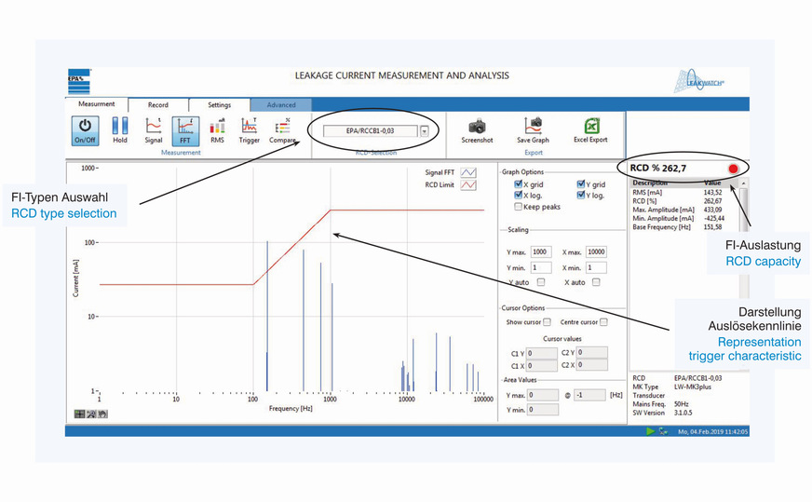
Task: Toggle the Show cursor checkbox
Action: (x=548, y=322)
